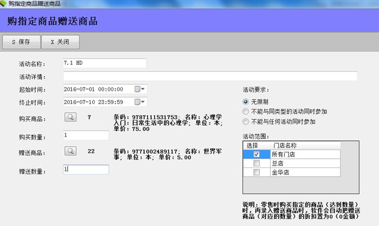
Task: Uncheck the 所有门店 checkbox
Action: tap(257, 154)
